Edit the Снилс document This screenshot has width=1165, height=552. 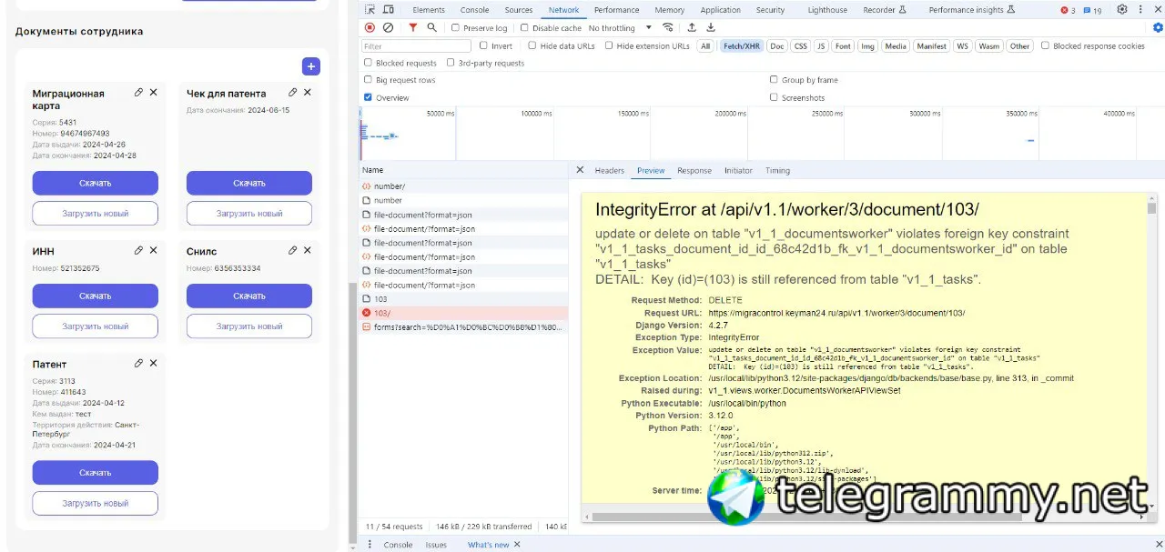[292, 250]
